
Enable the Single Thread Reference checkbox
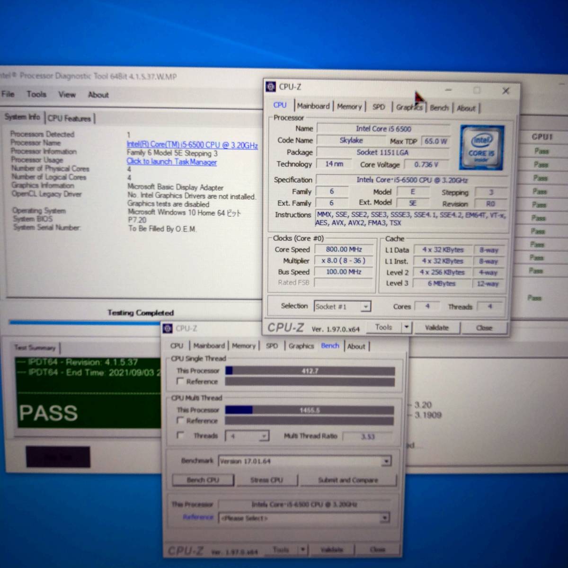coord(180,382)
